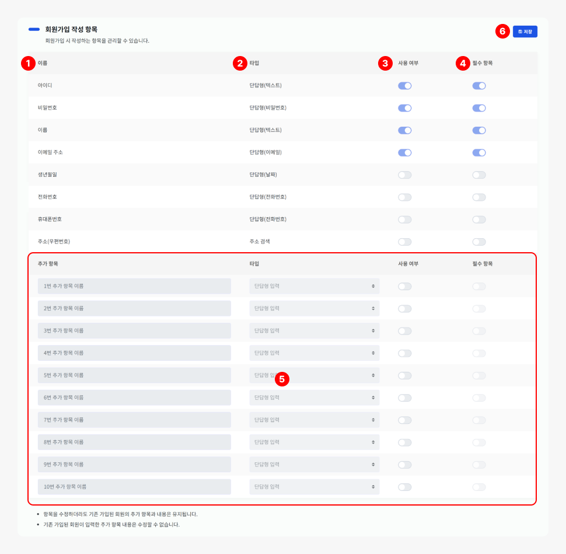This screenshot has width=566, height=554.
Task: Open type dropdown for 10번 추가 항목
Action: tap(314, 487)
